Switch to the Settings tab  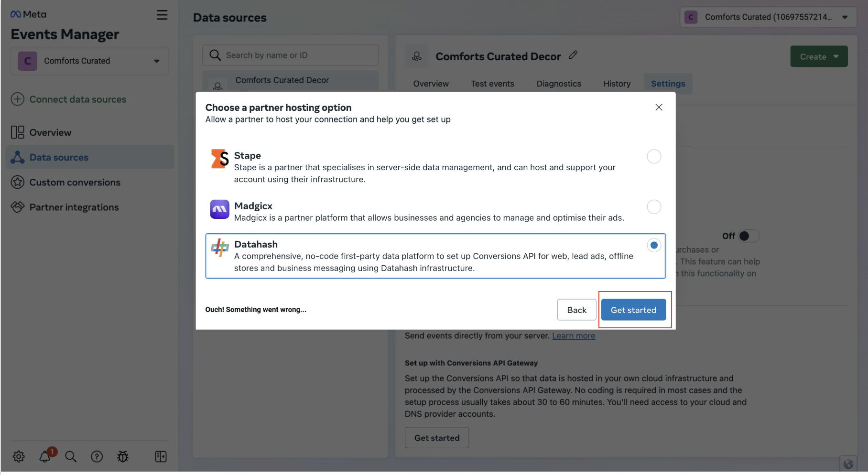tap(668, 84)
